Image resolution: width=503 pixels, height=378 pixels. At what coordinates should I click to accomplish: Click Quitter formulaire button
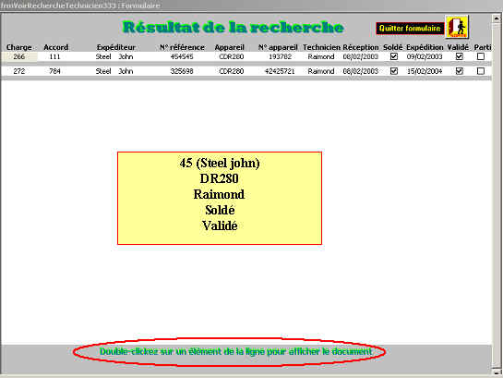(x=410, y=29)
